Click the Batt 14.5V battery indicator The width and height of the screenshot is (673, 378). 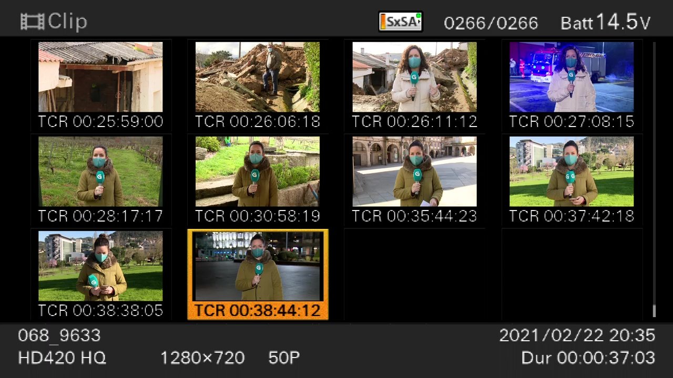click(606, 22)
